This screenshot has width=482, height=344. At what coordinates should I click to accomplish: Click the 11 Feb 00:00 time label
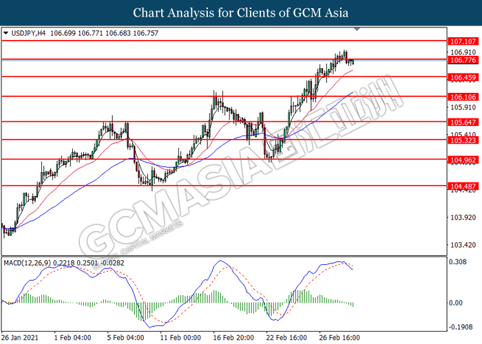pyautogui.click(x=180, y=338)
